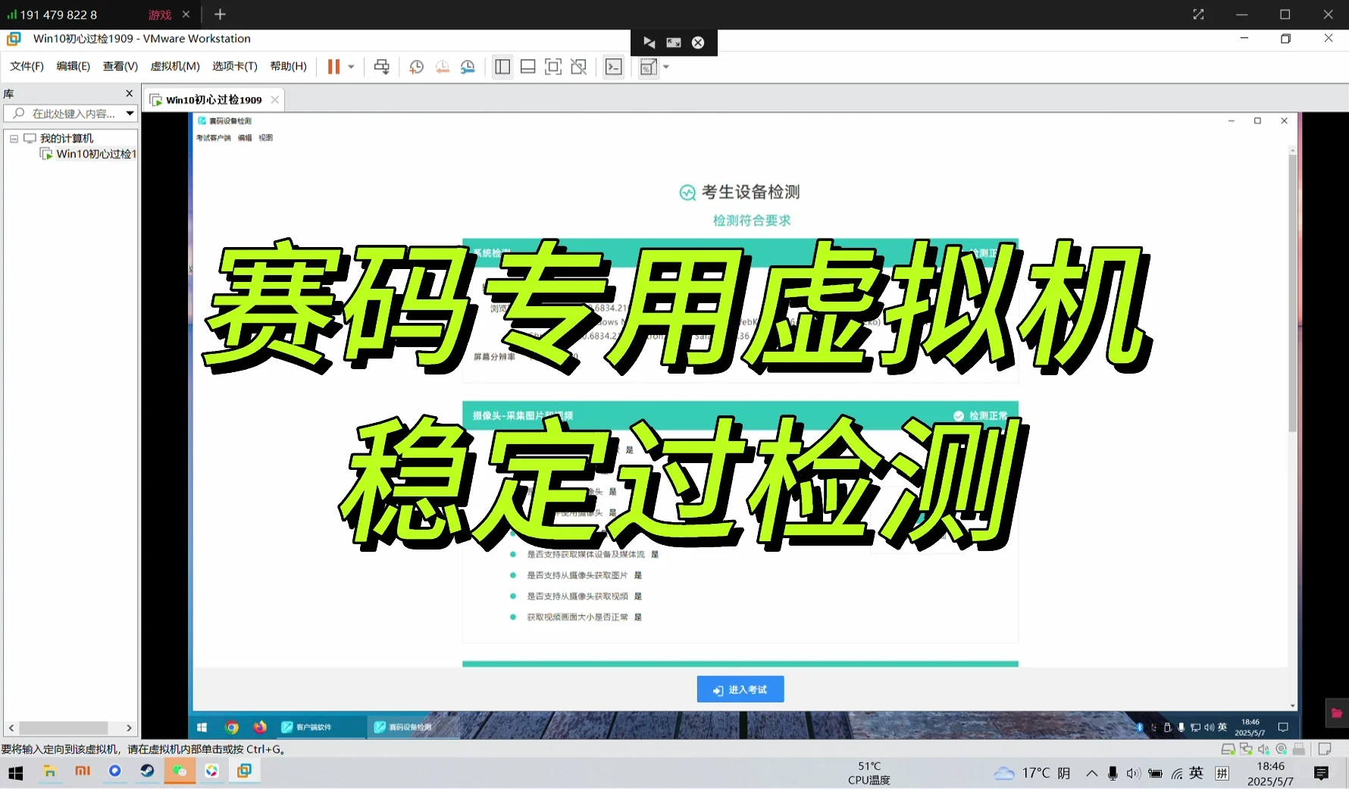1349x789 pixels.
Task: Revert the virtual machine to its previous snapshot
Action: coord(442,67)
